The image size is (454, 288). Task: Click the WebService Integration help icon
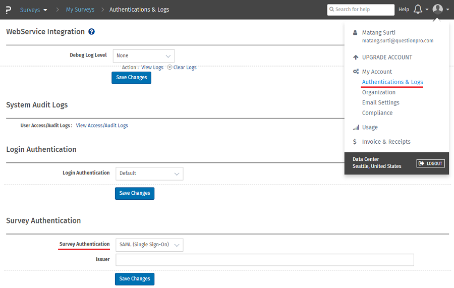pos(92,32)
